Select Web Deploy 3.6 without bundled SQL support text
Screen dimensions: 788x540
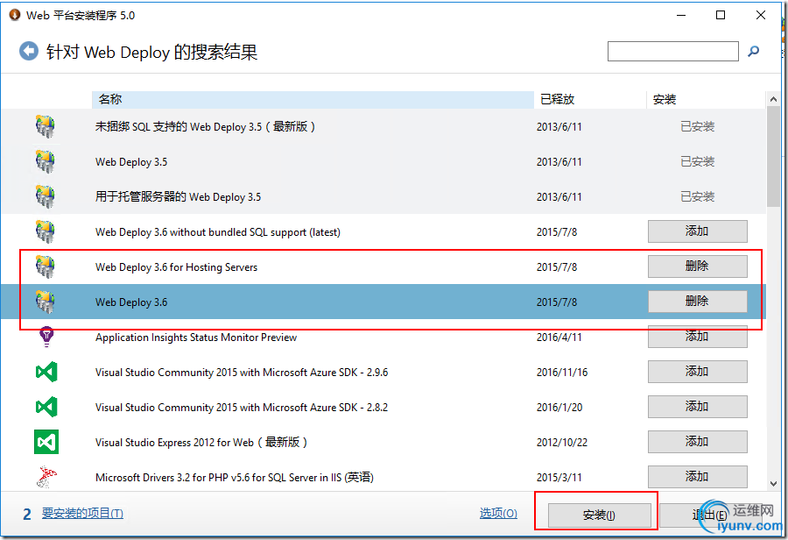click(x=218, y=232)
